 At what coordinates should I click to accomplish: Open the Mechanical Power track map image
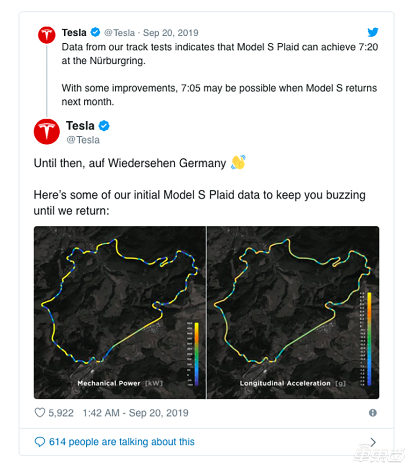[120, 313]
